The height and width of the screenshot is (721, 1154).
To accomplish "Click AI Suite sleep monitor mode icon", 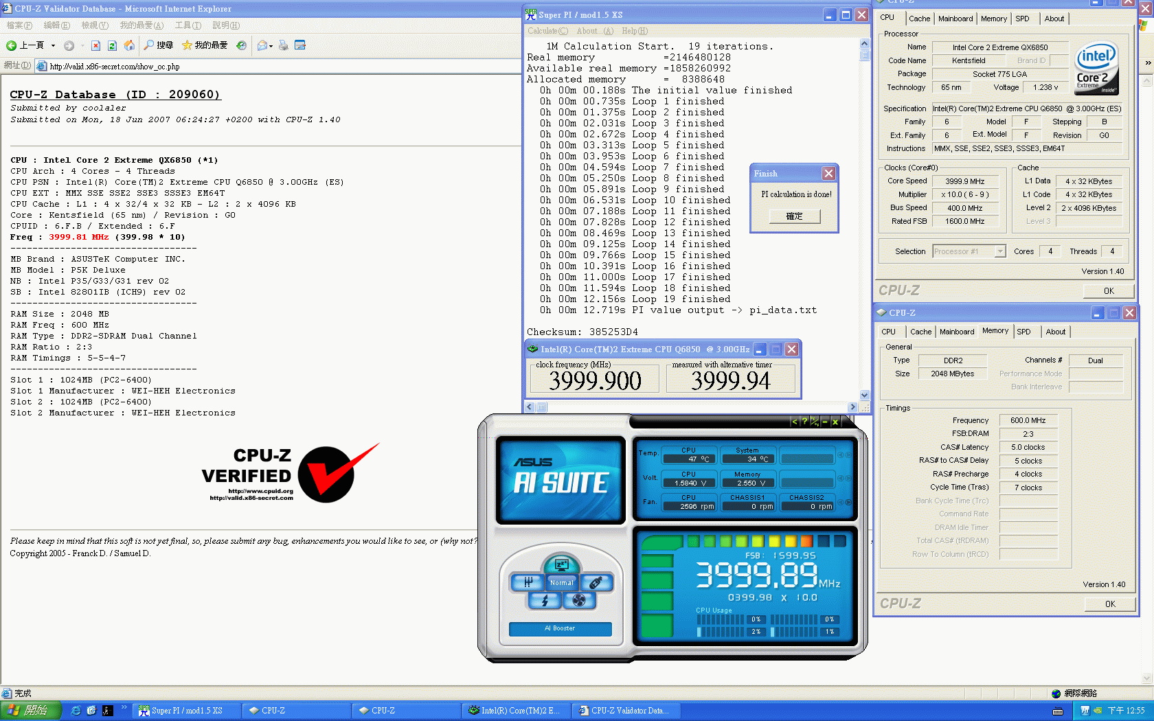I will click(561, 564).
